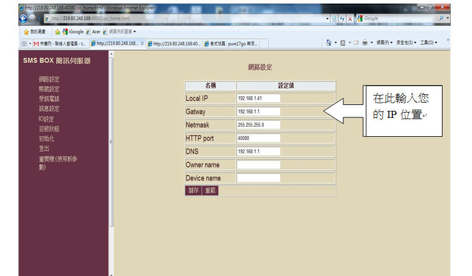Open 我的最愛 favorites star button

click(35, 32)
